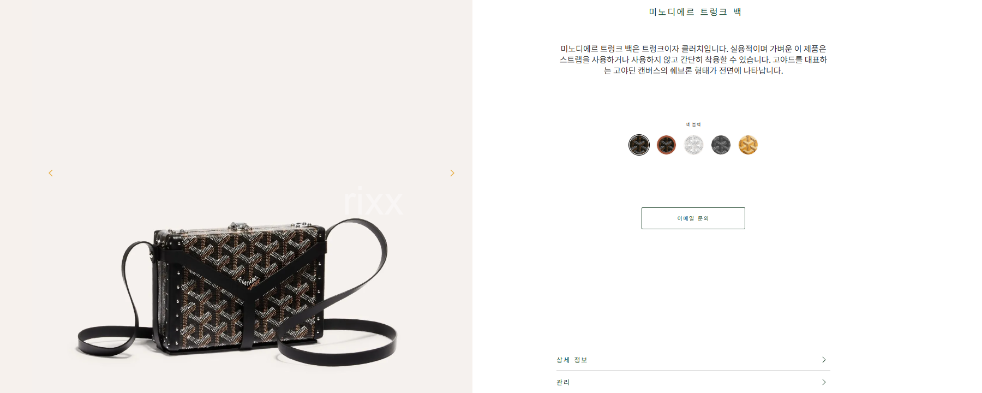Click the chevron beside 관리
The width and height of the screenshot is (982, 393).
(x=824, y=382)
